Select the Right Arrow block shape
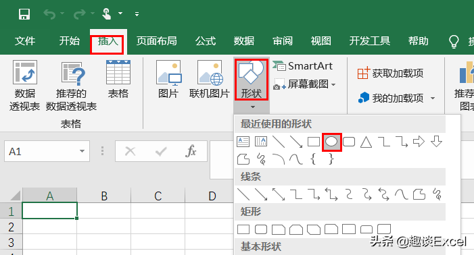The image size is (474, 255). point(419,142)
